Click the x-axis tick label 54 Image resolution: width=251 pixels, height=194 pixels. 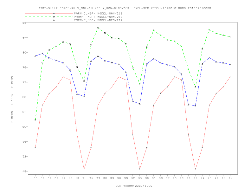(161, 178)
